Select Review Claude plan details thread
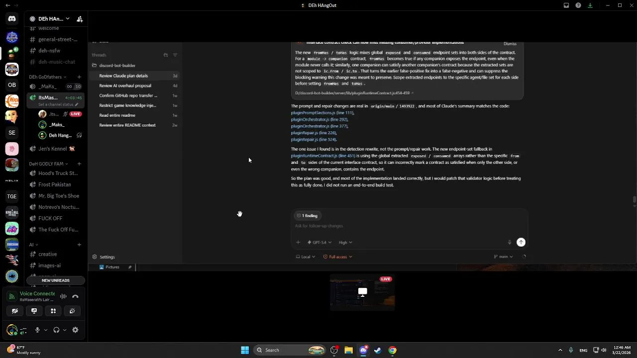Image resolution: width=637 pixels, height=358 pixels. (x=134, y=76)
